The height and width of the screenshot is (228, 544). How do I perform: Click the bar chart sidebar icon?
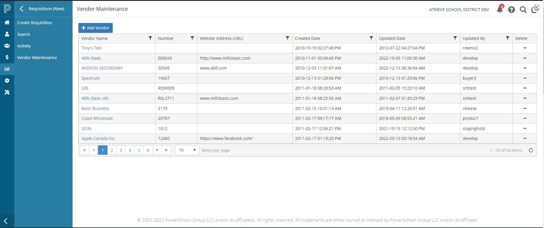pos(7,69)
